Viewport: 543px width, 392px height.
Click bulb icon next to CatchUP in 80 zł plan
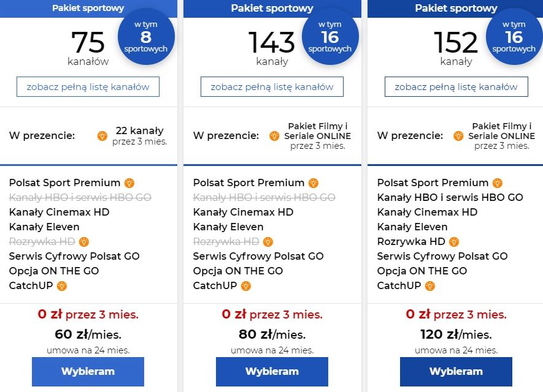point(246,286)
